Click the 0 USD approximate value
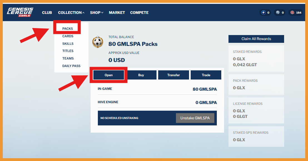308x161 pixels. pos(117,60)
